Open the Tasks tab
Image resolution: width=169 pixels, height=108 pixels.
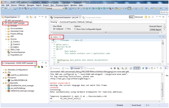pyautogui.click(x=66, y=68)
